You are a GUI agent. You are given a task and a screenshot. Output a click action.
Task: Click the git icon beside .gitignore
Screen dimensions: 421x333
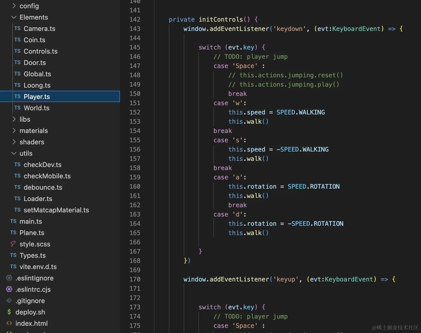[9, 301]
